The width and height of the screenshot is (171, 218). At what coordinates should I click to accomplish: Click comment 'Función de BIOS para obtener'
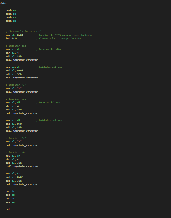[x=58, y=35]
